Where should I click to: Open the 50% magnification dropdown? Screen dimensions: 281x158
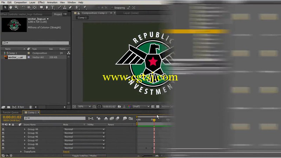tap(84, 106)
